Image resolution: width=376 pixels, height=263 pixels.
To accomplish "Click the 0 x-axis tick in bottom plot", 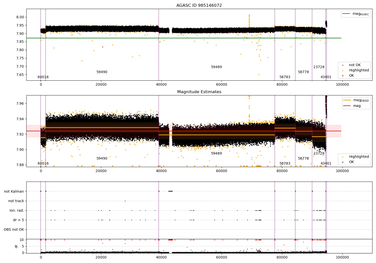I will click(x=41, y=257).
